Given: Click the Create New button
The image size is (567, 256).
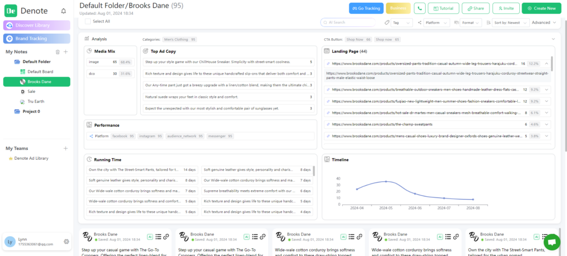Looking at the screenshot, I should pyautogui.click(x=542, y=8).
